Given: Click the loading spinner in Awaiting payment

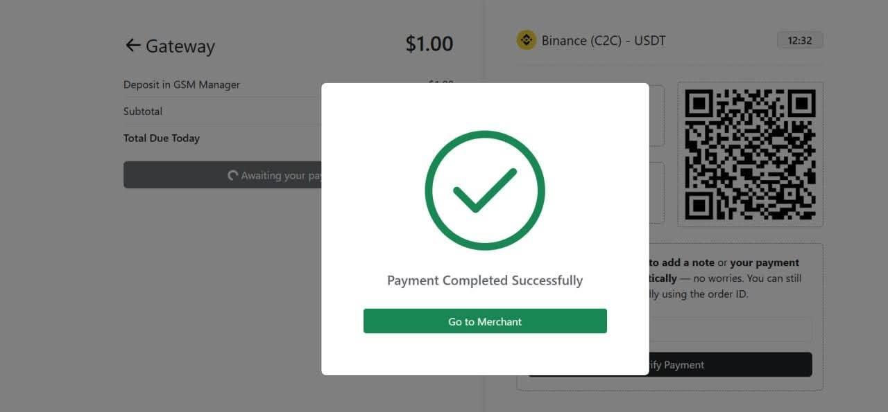Looking at the screenshot, I should coord(233,175).
